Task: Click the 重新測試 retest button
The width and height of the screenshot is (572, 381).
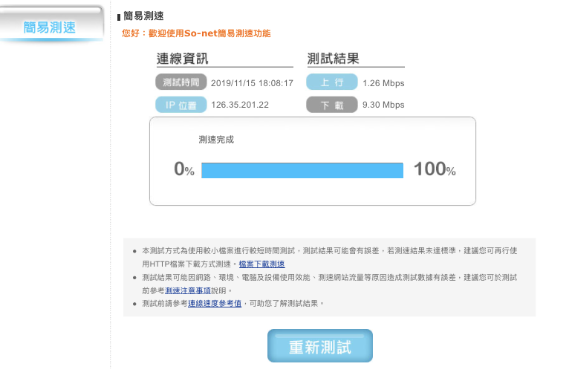Action: coord(320,345)
